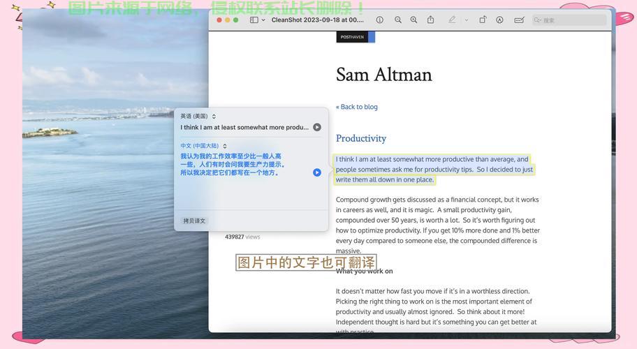The image size is (637, 349).
Task: Click the paragraph starting It doesn't matter how fast
Action: click(436, 311)
